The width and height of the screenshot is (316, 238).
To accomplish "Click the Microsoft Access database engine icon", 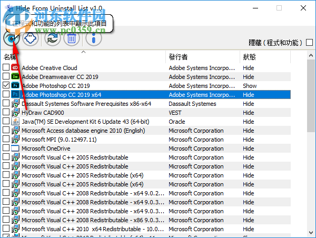I will pyautogui.click(x=15, y=131).
